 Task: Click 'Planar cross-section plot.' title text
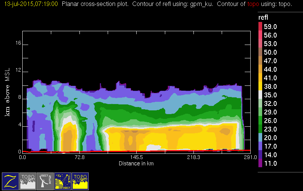[x=95, y=4]
